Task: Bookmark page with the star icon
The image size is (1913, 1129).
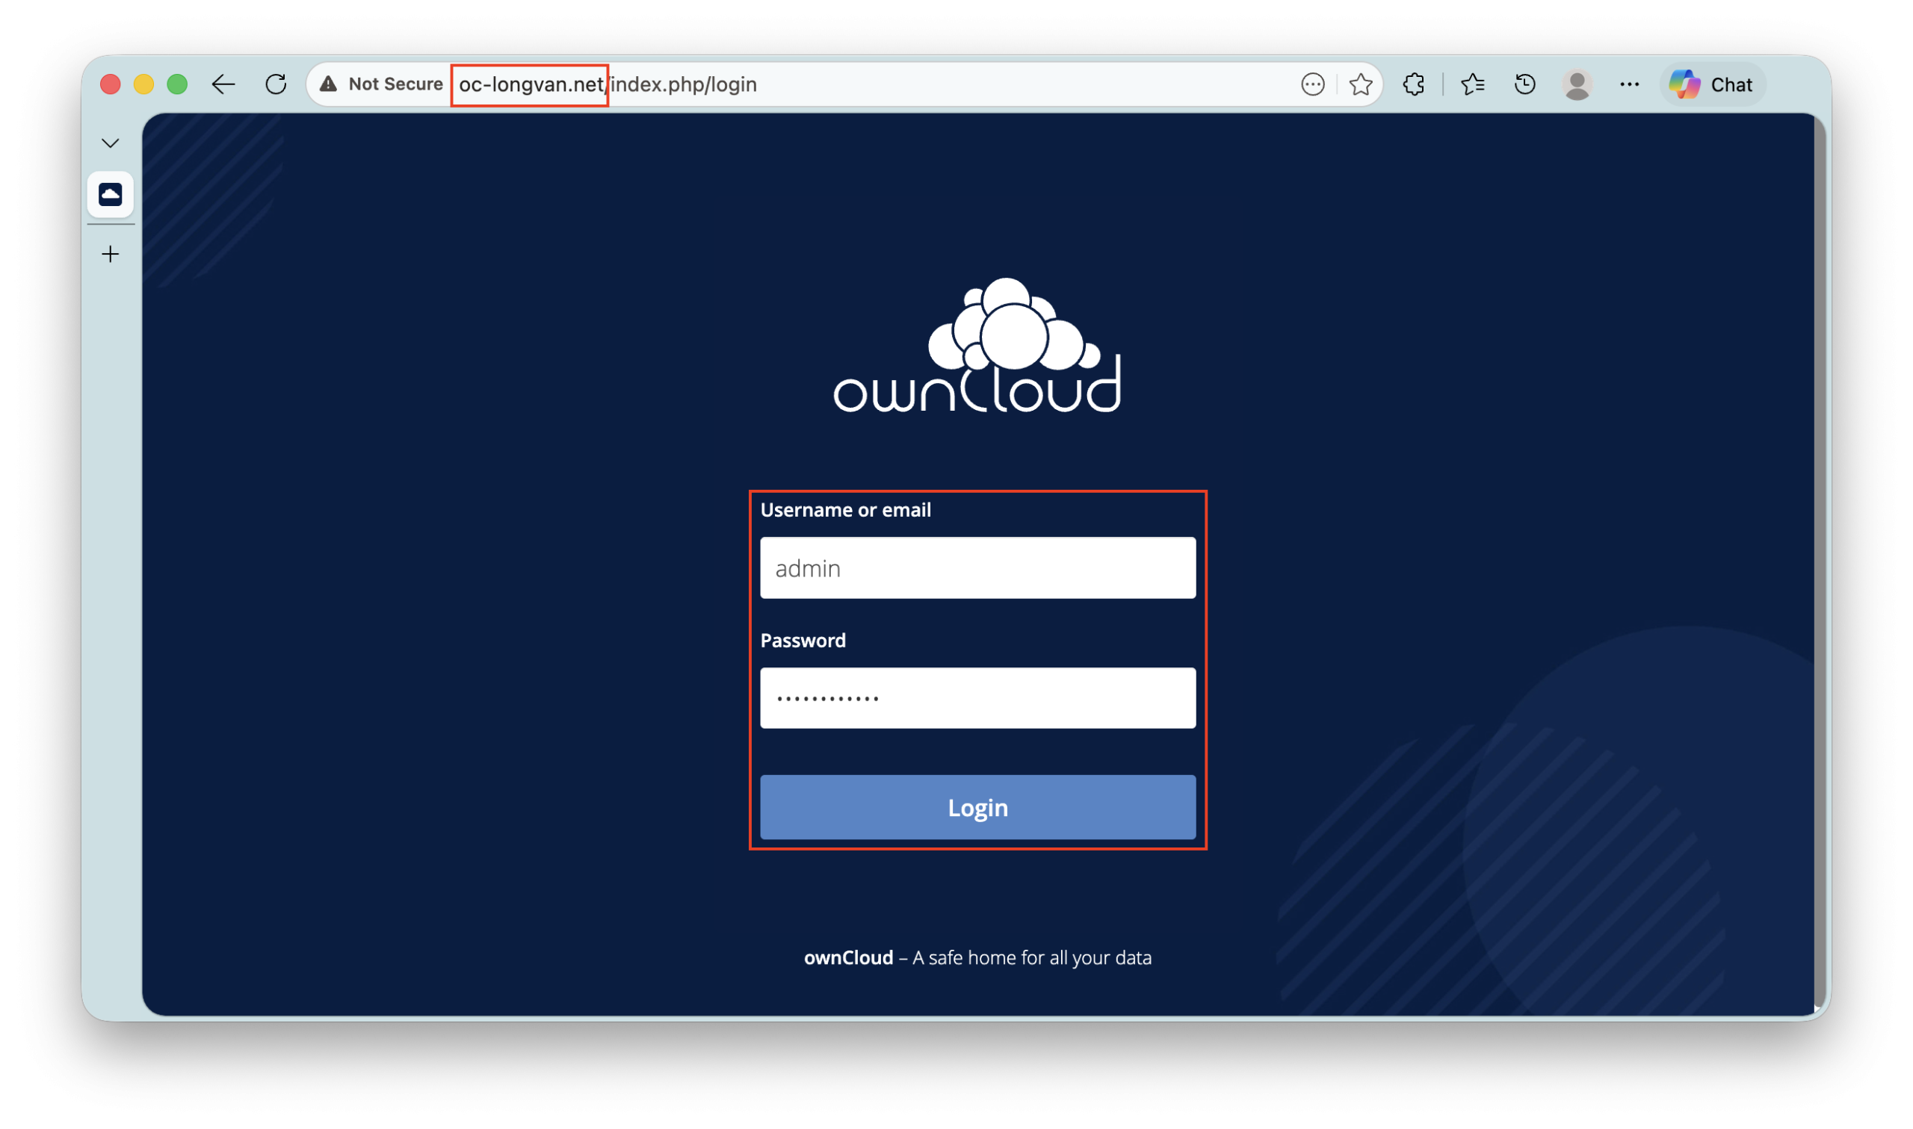Action: 1360,84
